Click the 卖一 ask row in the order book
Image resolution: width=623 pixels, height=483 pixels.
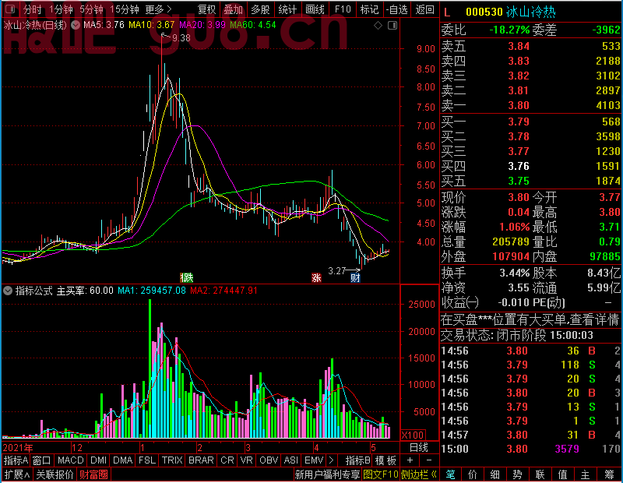[x=530, y=105]
